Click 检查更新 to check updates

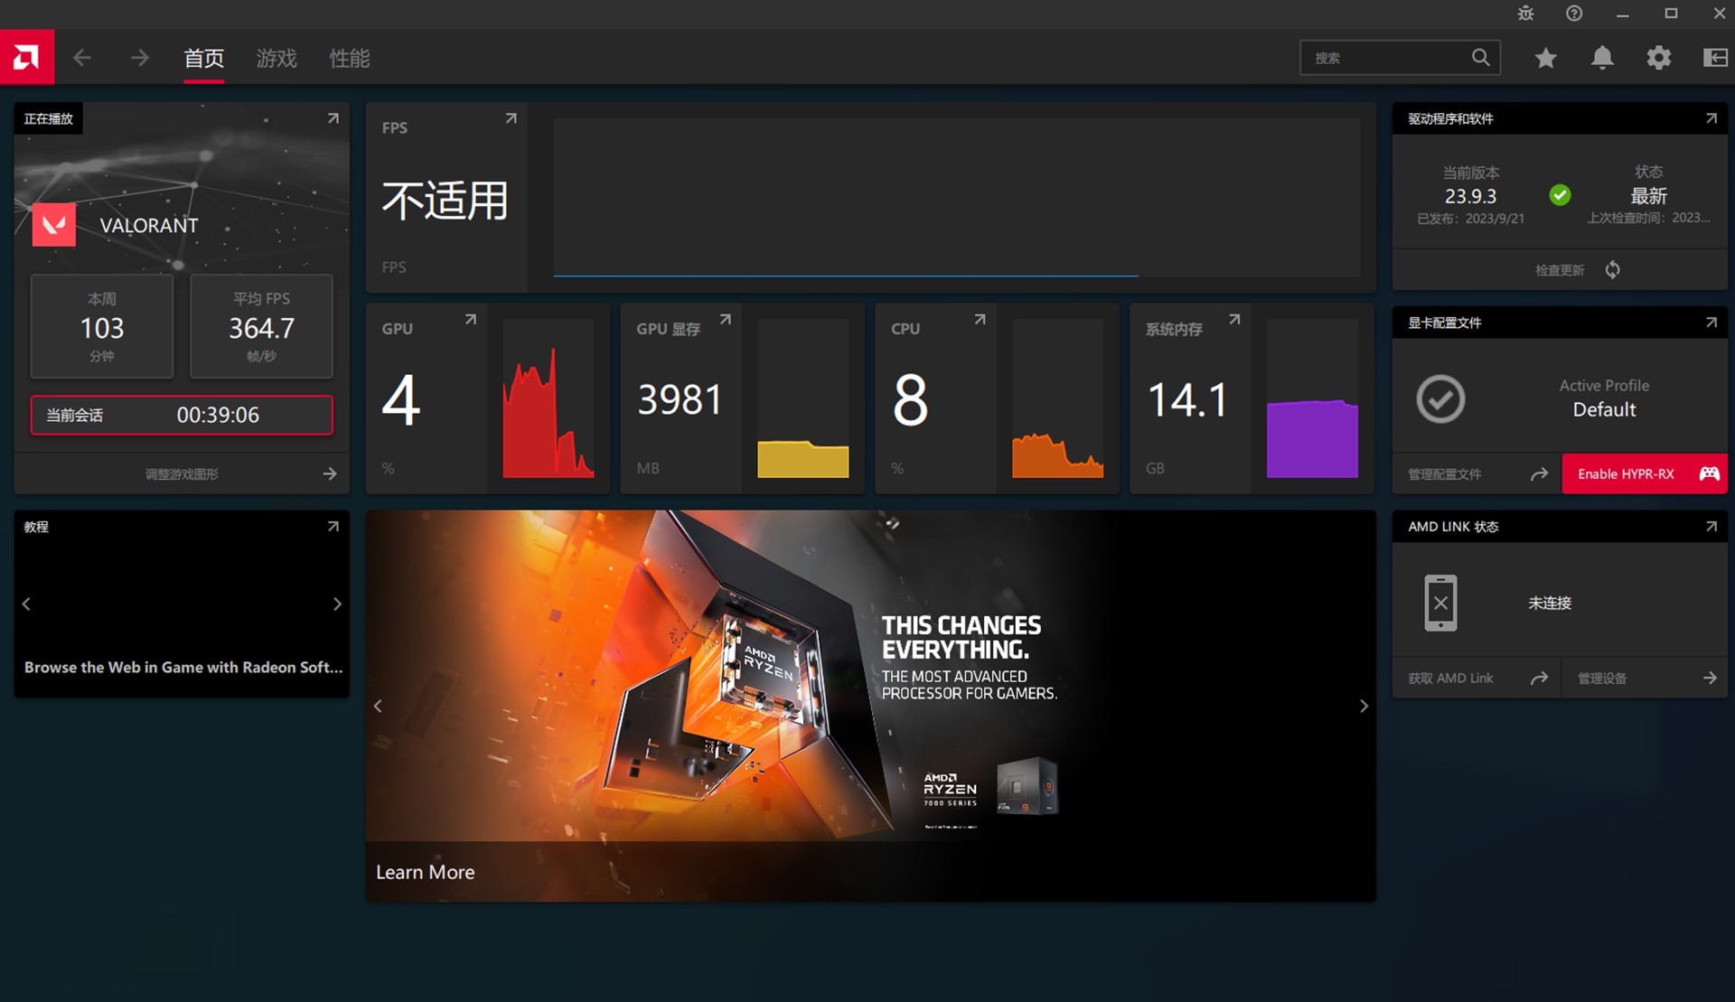tap(1560, 270)
